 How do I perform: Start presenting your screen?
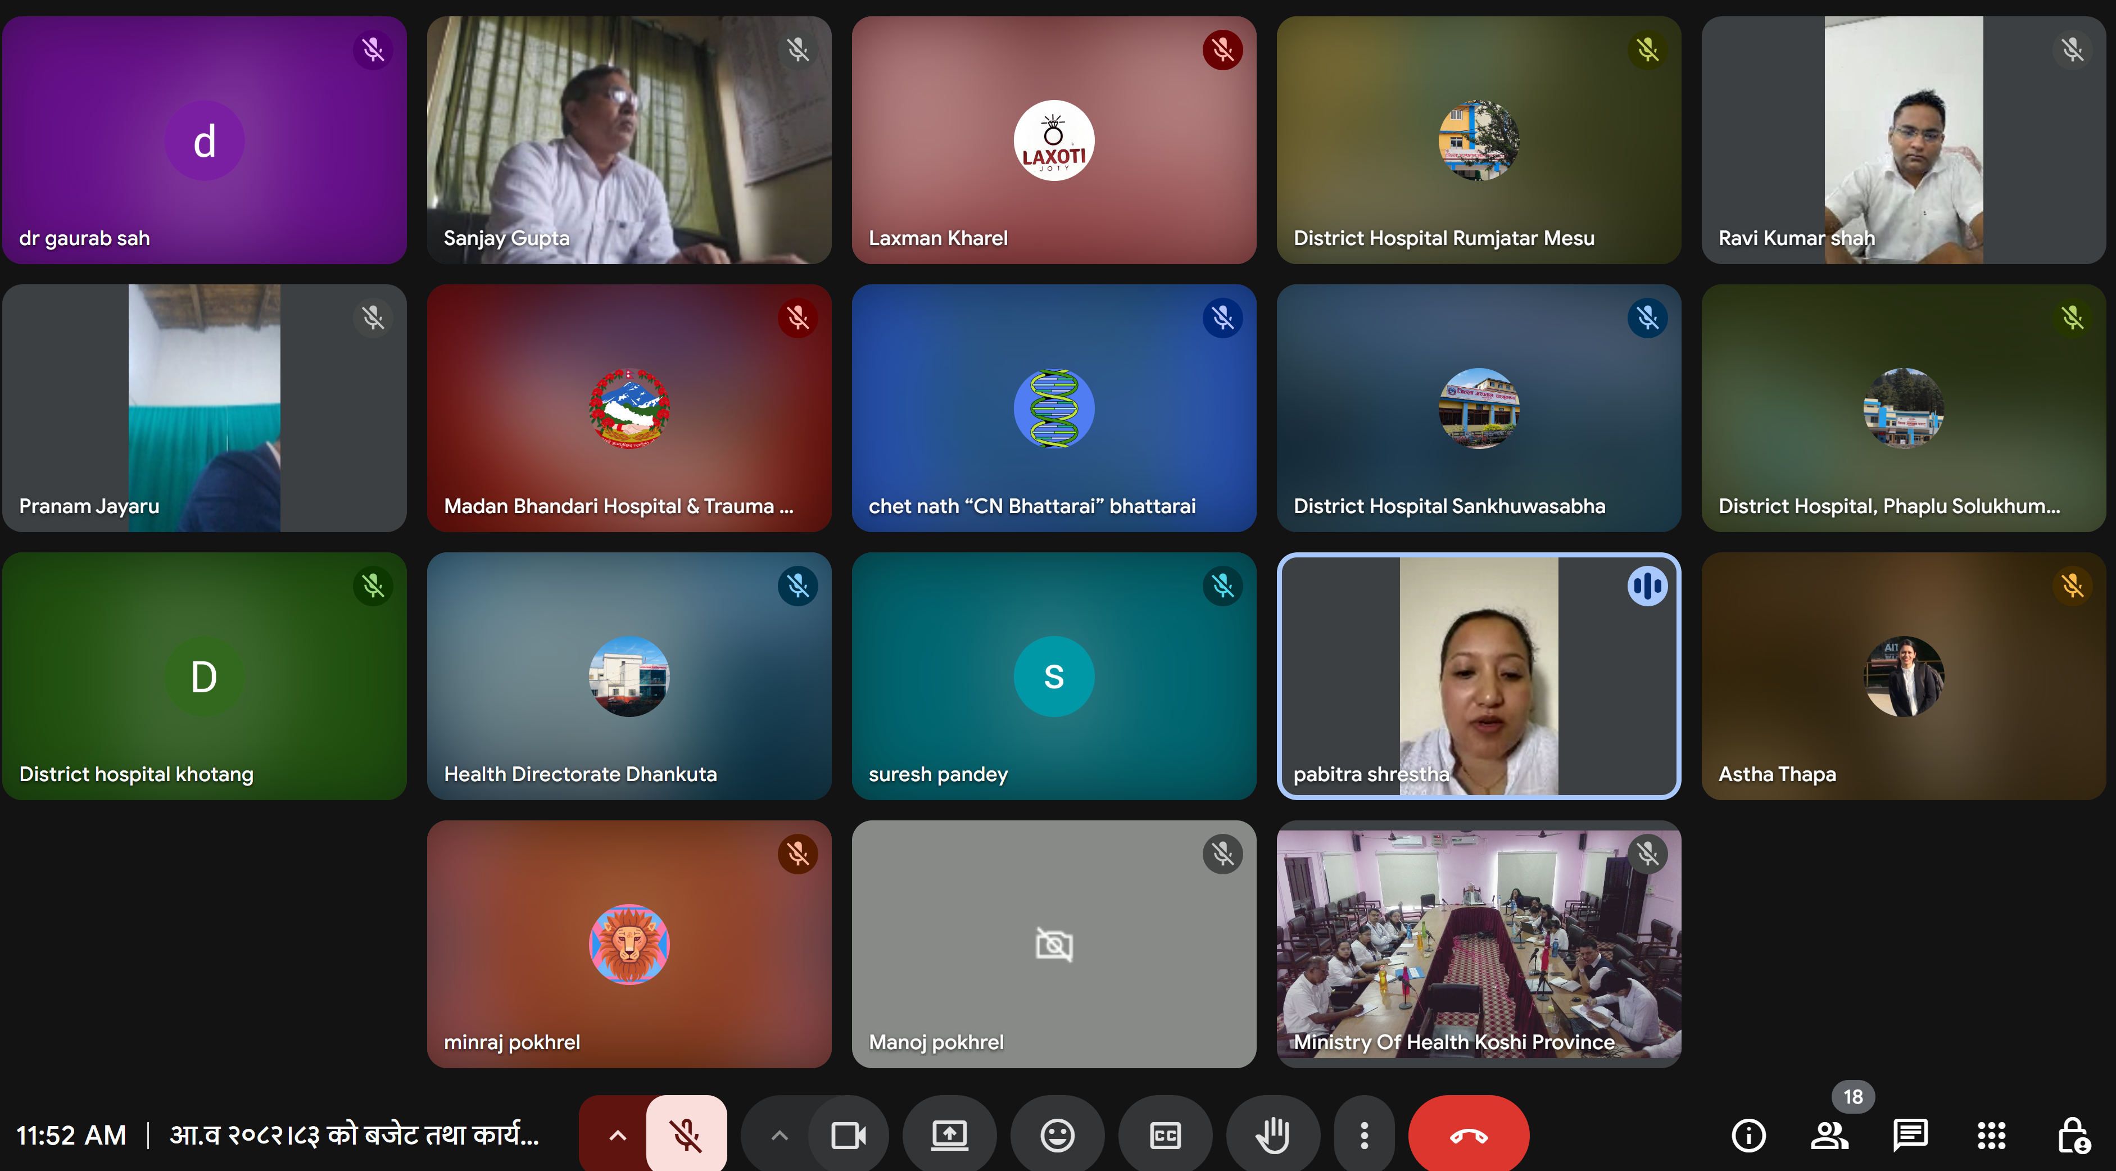point(949,1136)
